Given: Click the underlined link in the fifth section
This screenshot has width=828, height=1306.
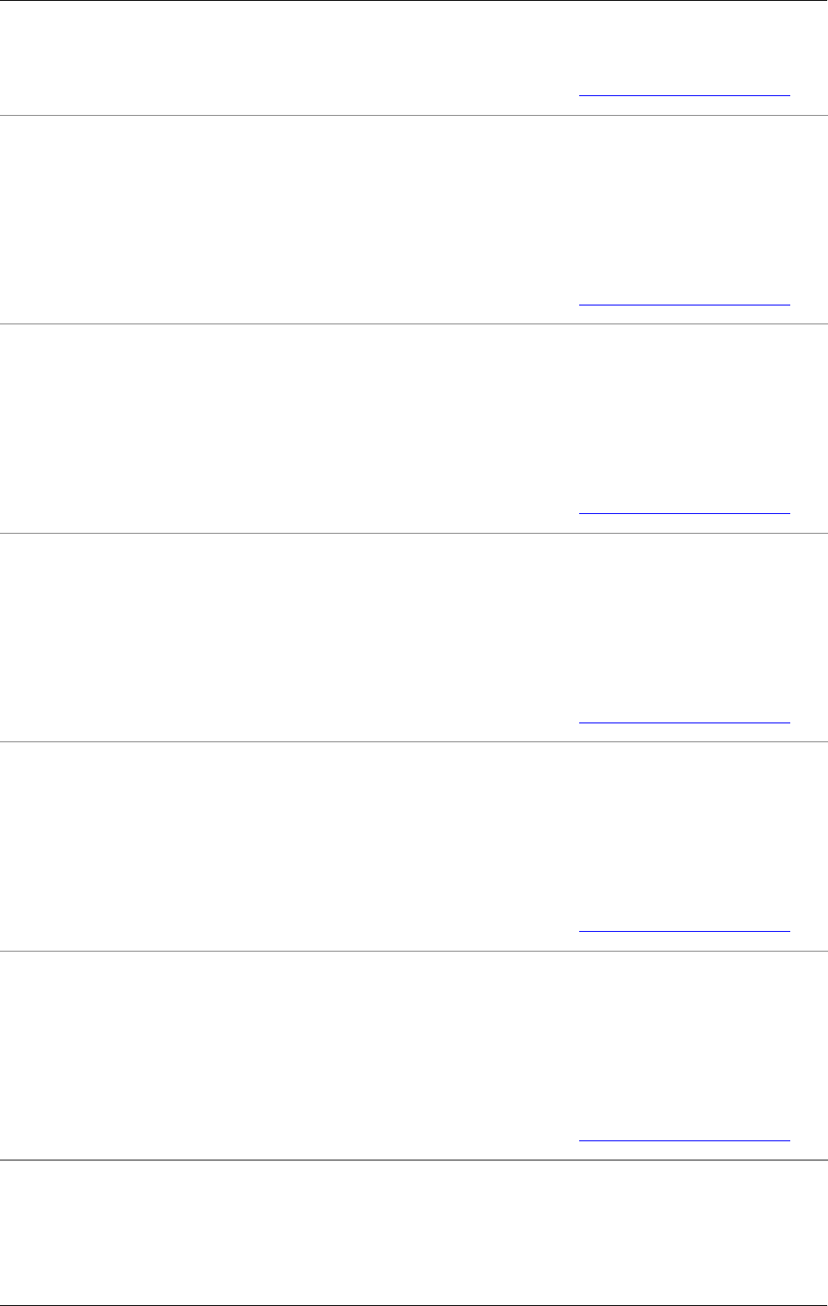Looking at the screenshot, I should (x=684, y=931).
